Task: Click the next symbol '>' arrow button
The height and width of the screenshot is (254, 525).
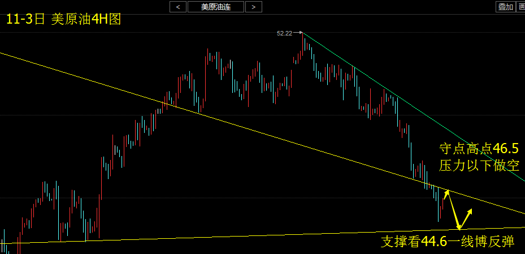Action: click(254, 7)
